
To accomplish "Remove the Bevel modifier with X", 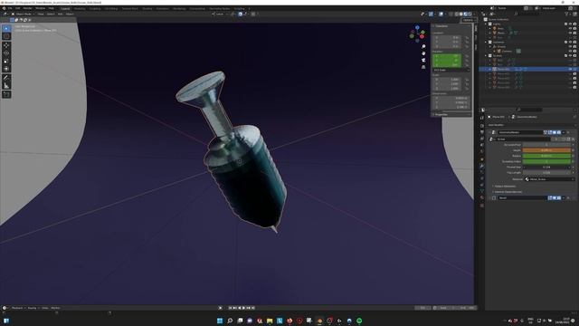I will coord(568,198).
